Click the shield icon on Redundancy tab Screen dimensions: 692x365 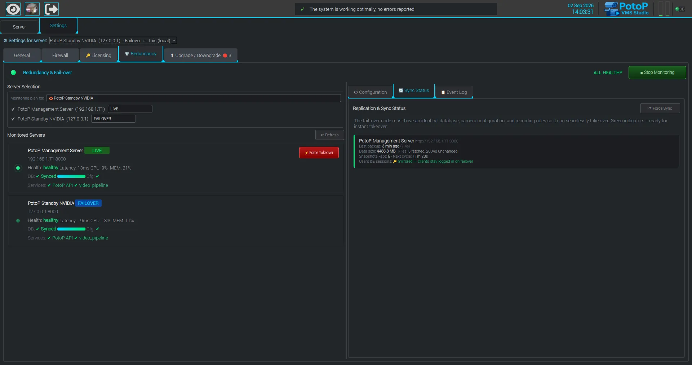coord(127,54)
